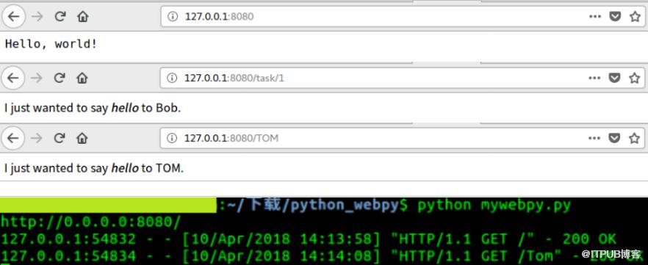
Task: Go Home in the 127.0.0.1:8080 root browser
Action: [x=83, y=16]
